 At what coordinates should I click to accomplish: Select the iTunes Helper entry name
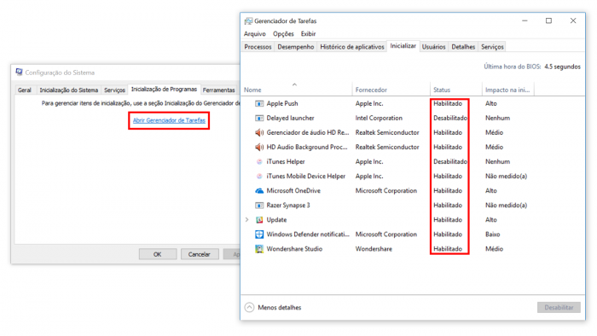tap(286, 162)
